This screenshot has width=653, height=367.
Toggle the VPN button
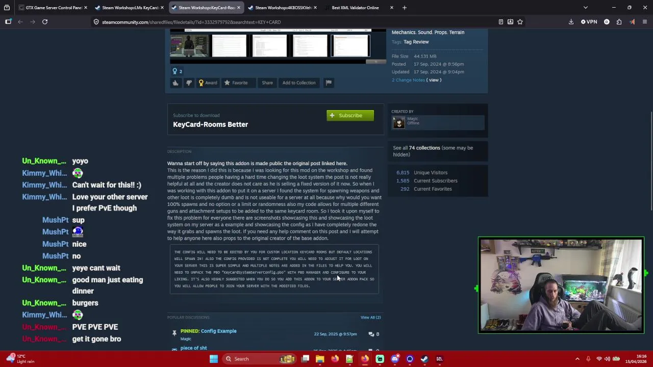[x=589, y=22]
